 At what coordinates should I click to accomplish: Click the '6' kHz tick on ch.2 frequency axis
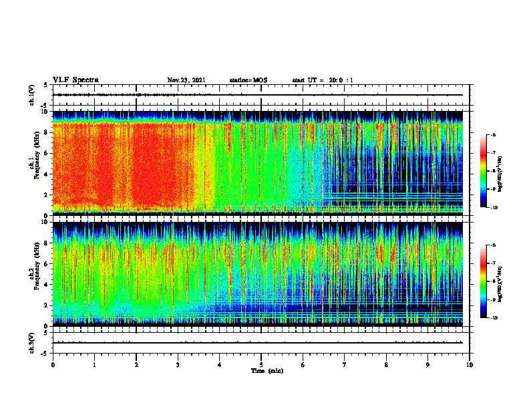[47, 264]
